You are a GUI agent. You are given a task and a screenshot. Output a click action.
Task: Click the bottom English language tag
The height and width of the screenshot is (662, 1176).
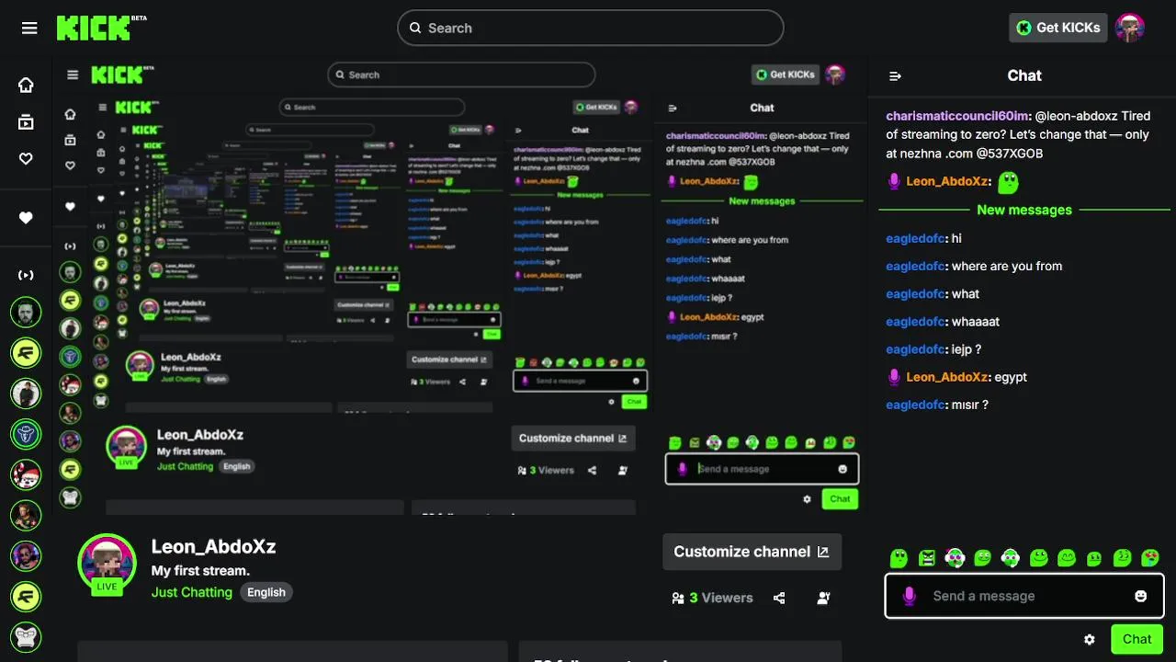(266, 592)
